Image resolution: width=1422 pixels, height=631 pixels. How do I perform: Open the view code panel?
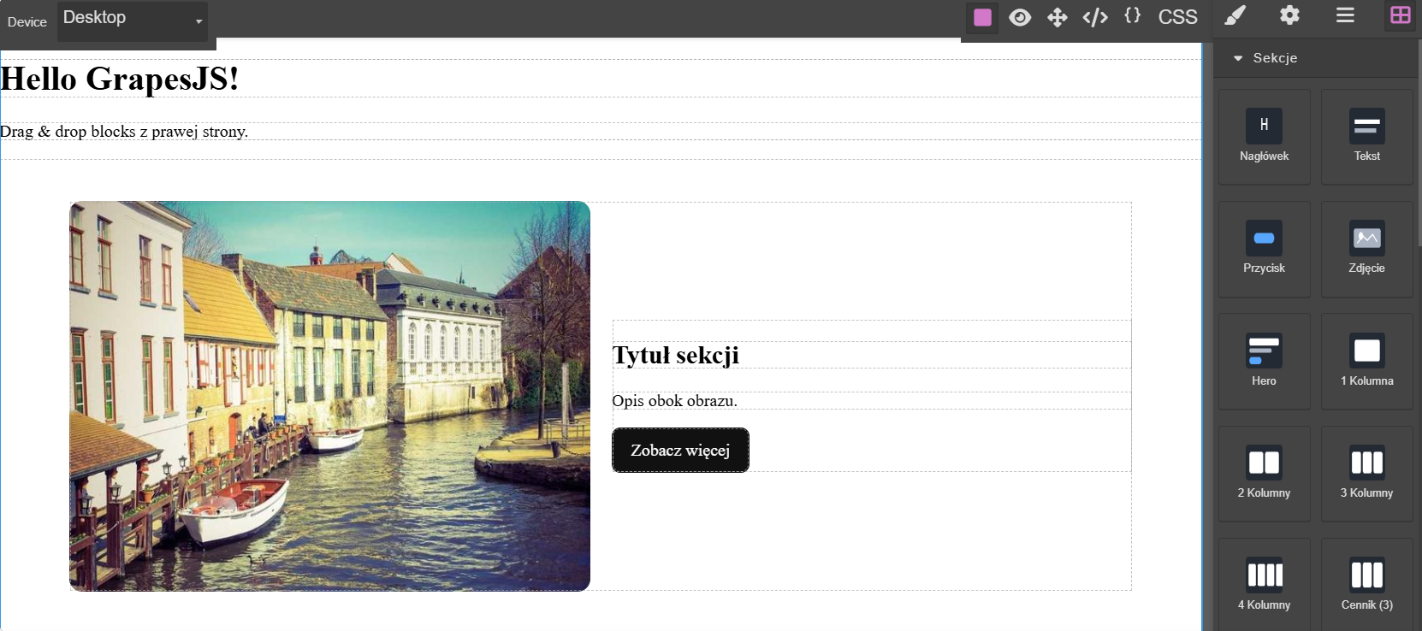pos(1095,17)
